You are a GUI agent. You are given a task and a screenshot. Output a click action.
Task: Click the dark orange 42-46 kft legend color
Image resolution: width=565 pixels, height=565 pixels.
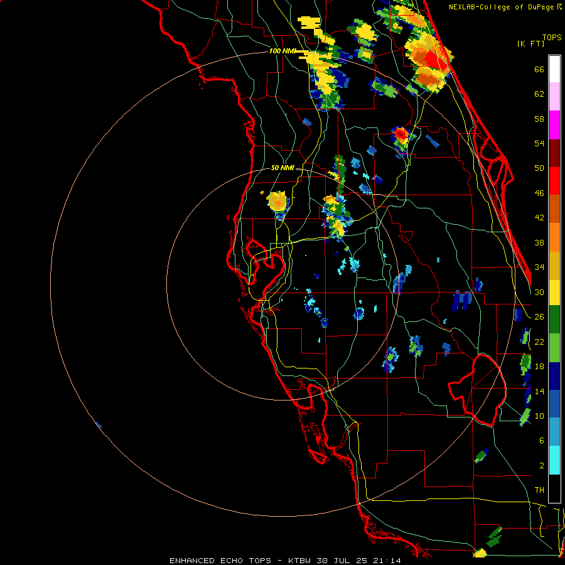pyautogui.click(x=554, y=209)
